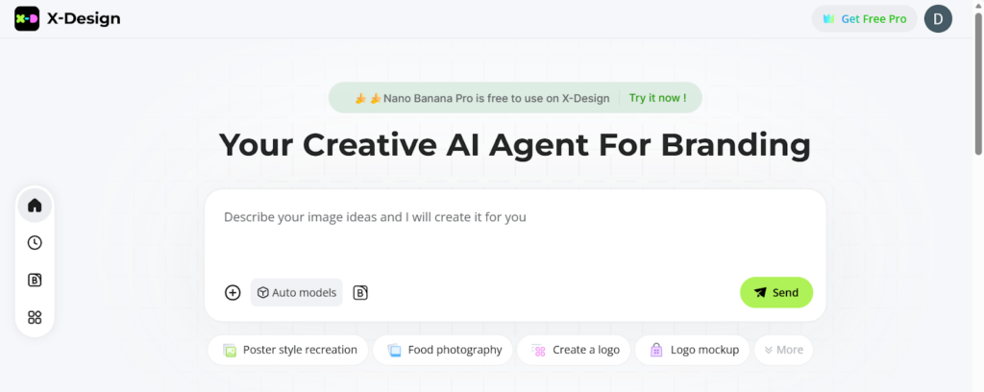Screen dimensions: 984x392
Task: Click the plus icon to add attachment
Action: [233, 293]
